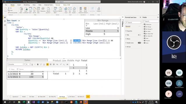
Task: Click the Review button in text box toolbar
Action: pyautogui.click(x=20, y=69)
